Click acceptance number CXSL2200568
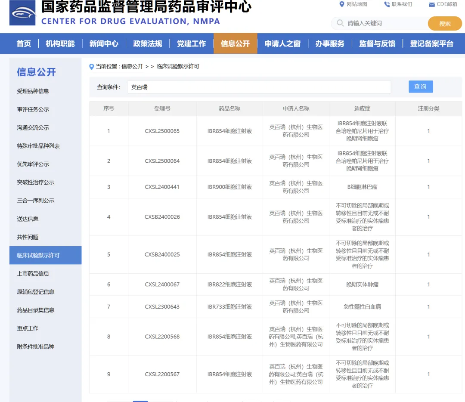Viewport: 465px width, 402px height. tap(162, 337)
